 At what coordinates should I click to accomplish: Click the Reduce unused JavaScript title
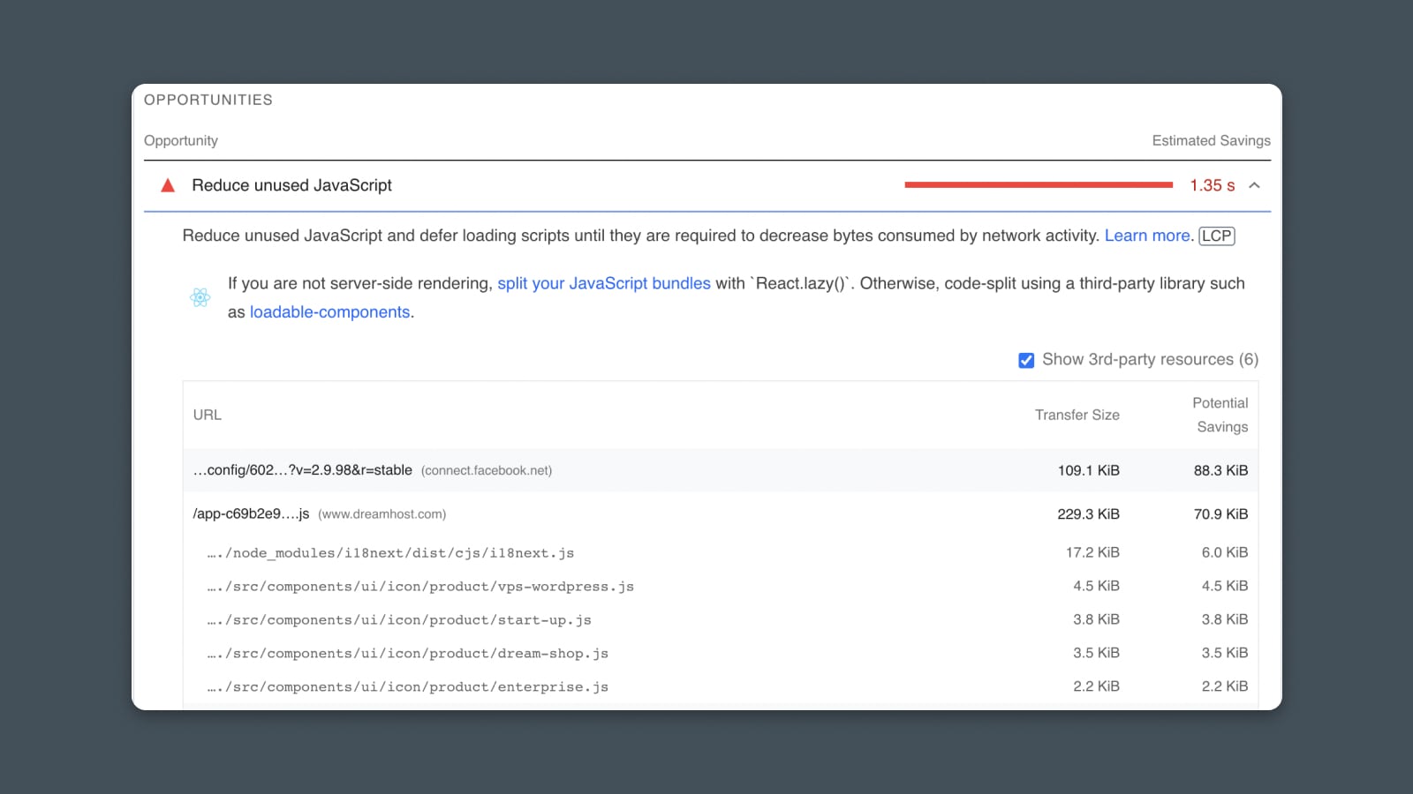(x=291, y=185)
